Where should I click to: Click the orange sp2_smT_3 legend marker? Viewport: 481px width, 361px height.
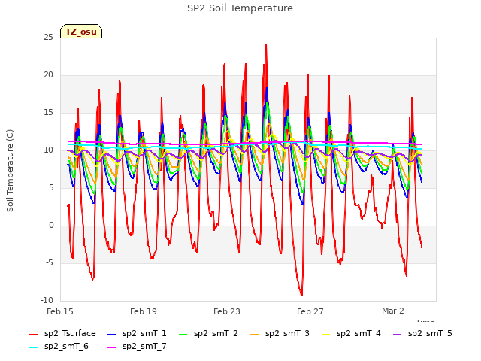click(255, 334)
